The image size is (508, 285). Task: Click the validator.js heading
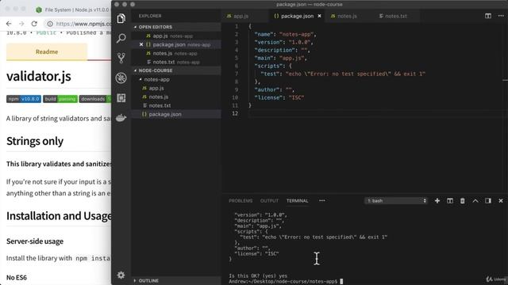tap(39, 77)
